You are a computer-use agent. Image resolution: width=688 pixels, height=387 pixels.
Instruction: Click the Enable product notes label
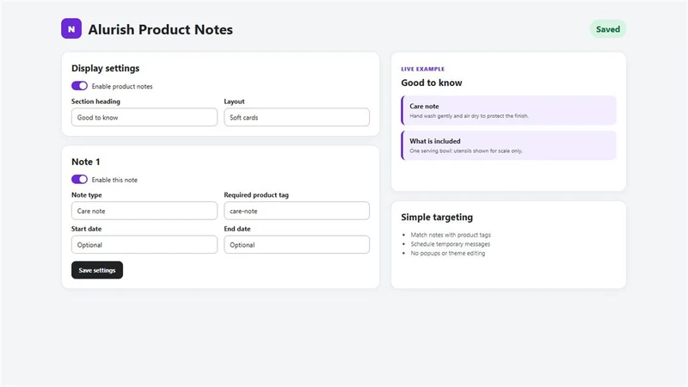[122, 87]
